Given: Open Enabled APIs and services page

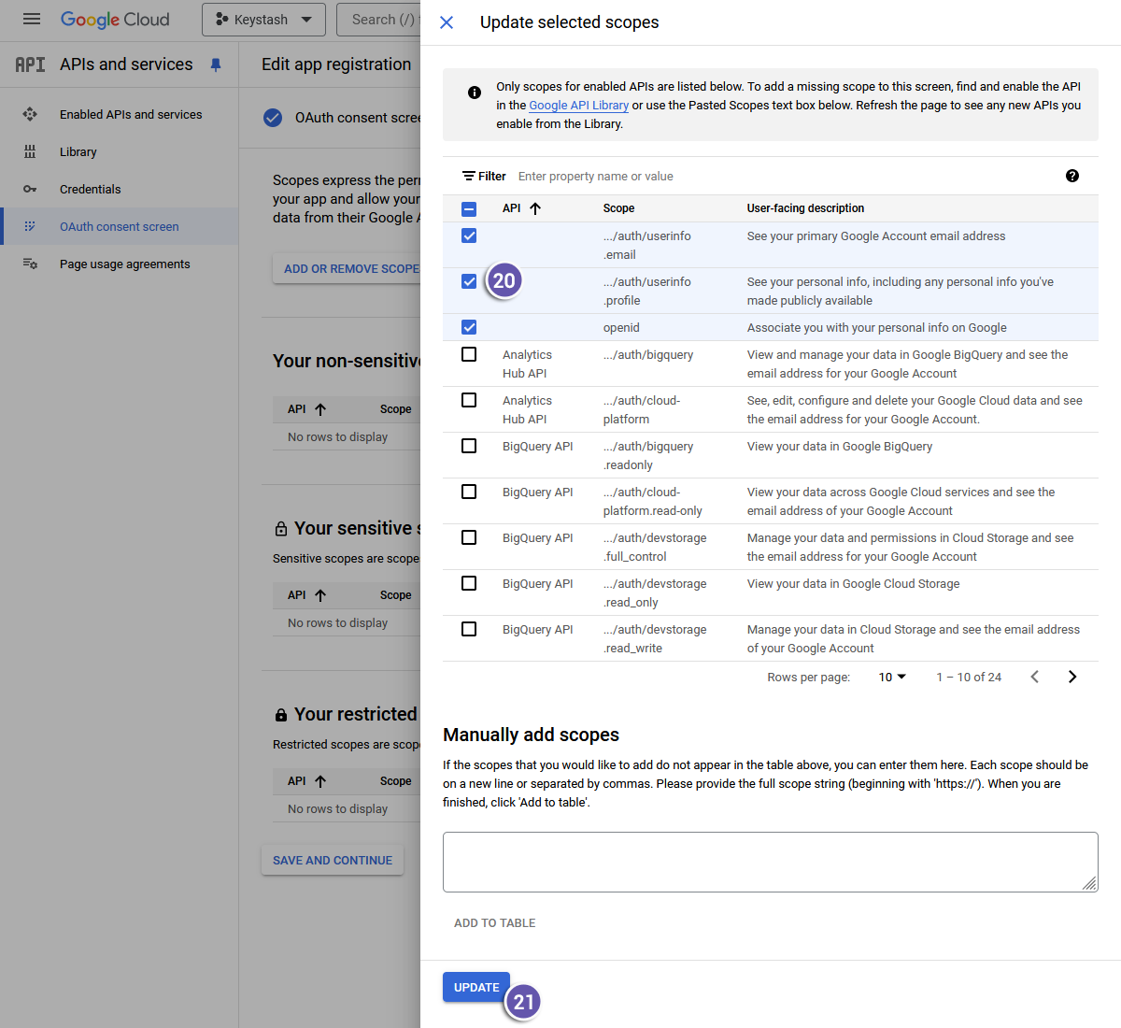Looking at the screenshot, I should coord(131,114).
